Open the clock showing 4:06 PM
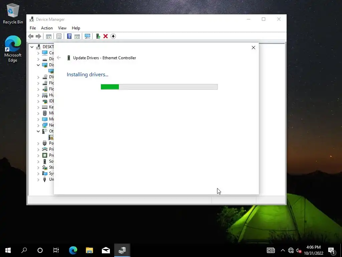342x257 pixels. [313, 250]
